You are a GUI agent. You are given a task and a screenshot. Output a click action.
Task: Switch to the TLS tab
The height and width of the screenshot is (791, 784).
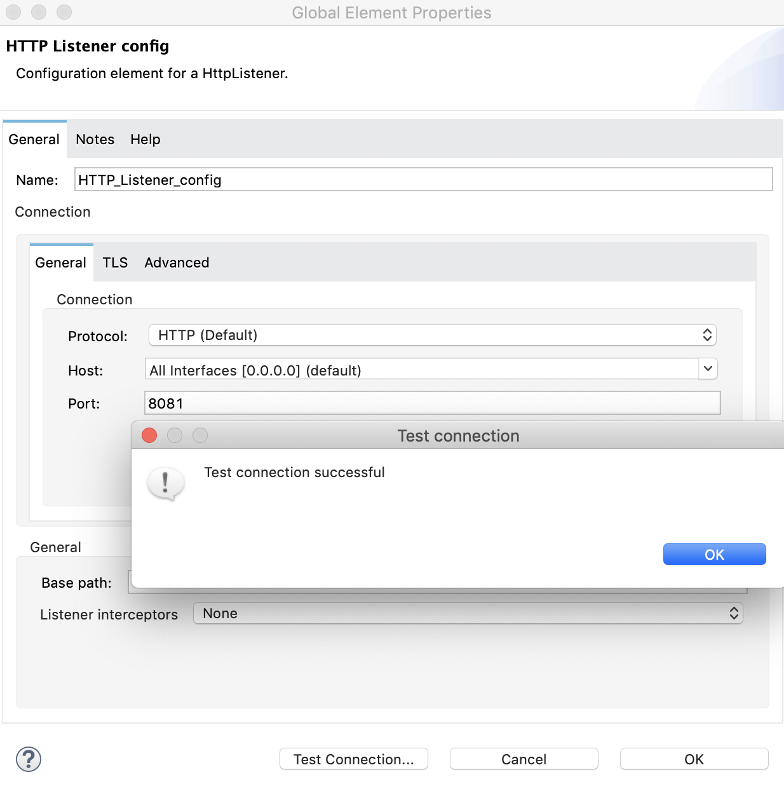click(x=115, y=262)
